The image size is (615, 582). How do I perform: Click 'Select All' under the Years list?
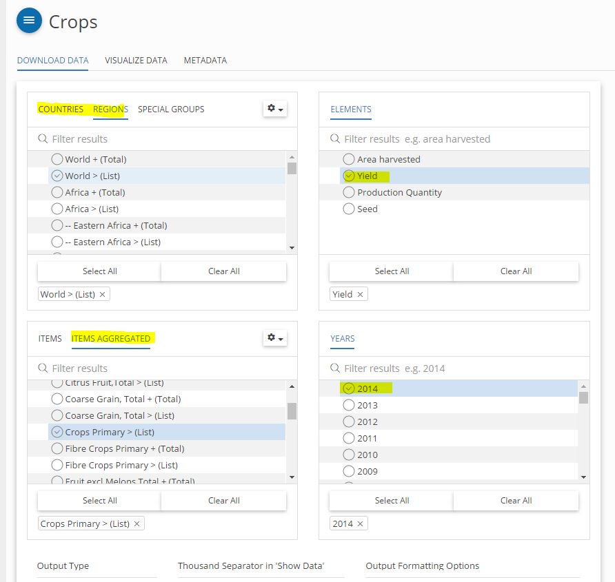pos(392,501)
